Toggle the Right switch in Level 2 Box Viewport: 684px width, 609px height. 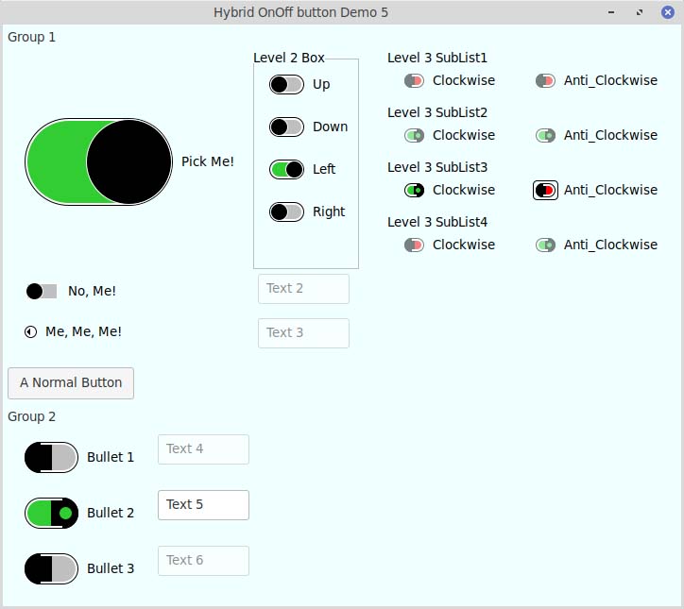coord(286,211)
